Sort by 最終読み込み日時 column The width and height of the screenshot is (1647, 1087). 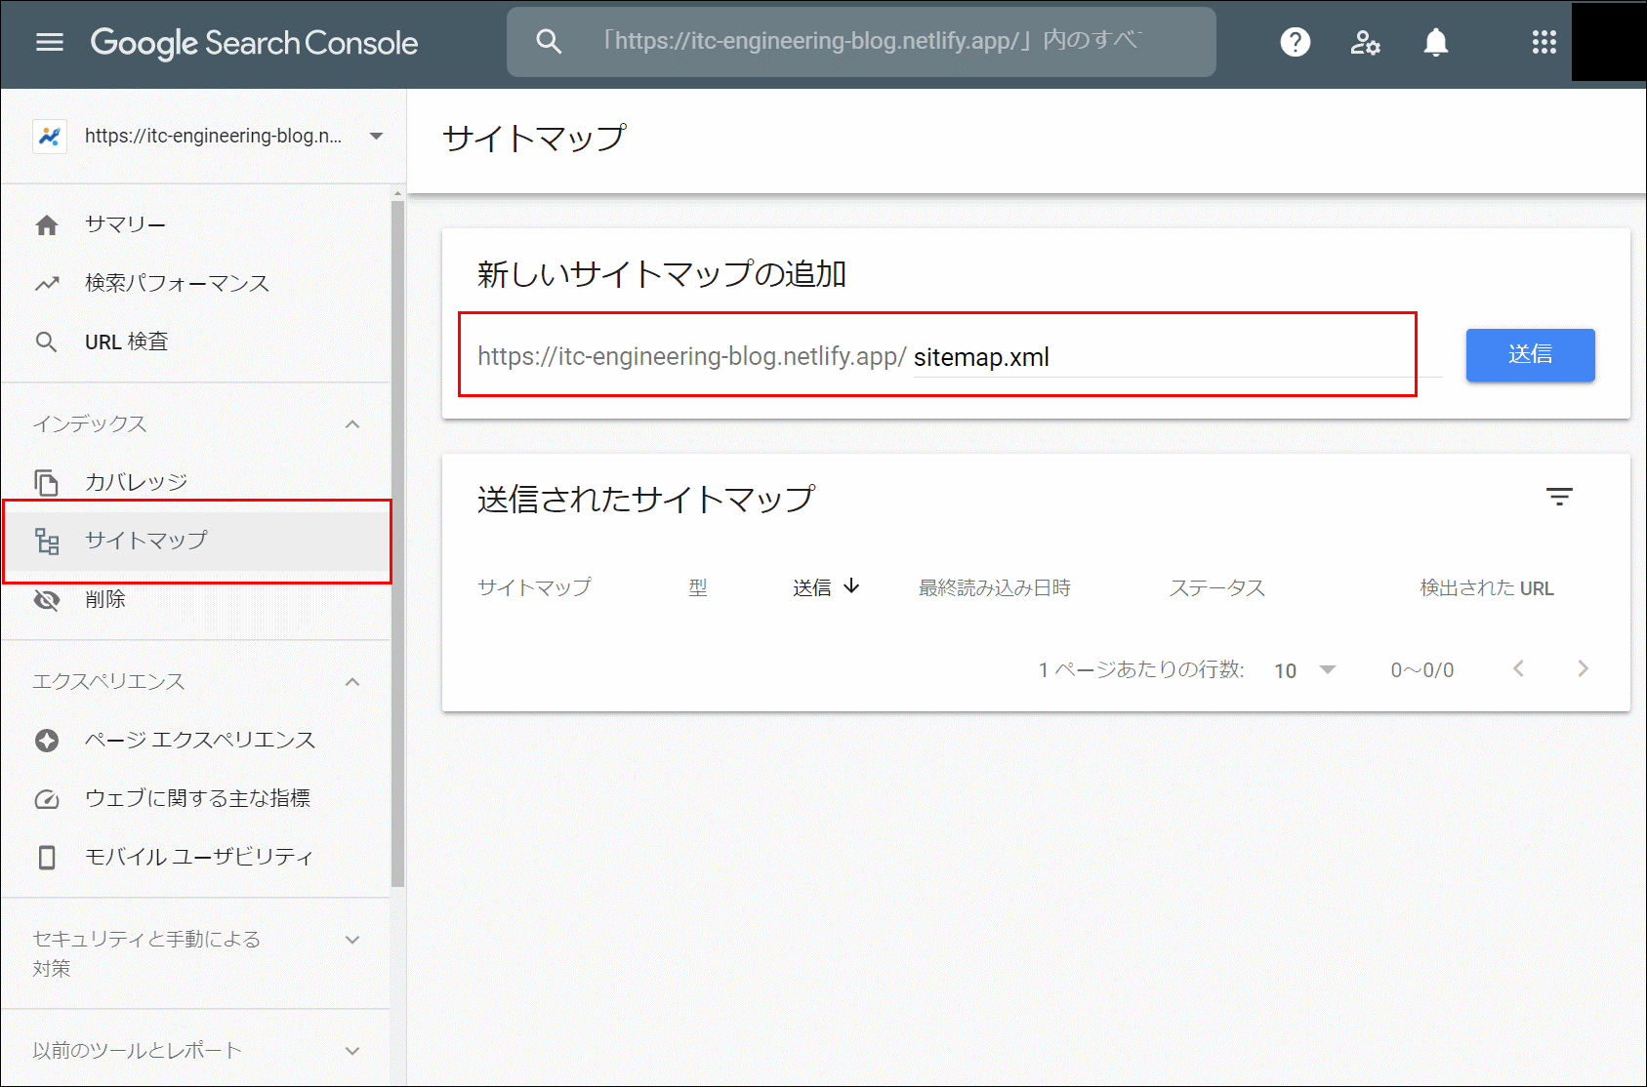[x=995, y=587]
